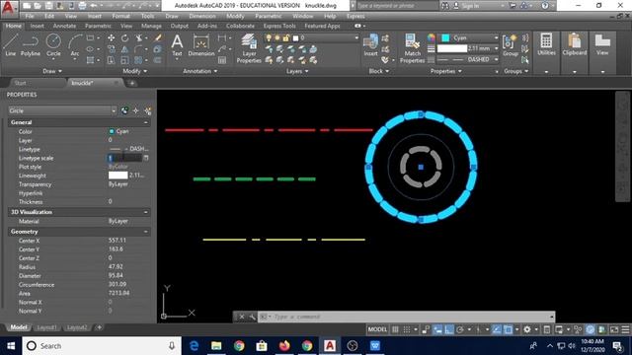Screen dimensions: 632x355
Task: Click the Insert block tool
Action: (x=370, y=45)
